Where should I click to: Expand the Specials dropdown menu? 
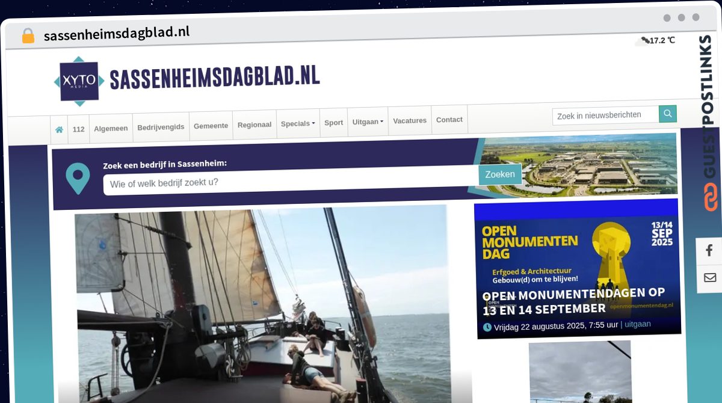pyautogui.click(x=298, y=124)
